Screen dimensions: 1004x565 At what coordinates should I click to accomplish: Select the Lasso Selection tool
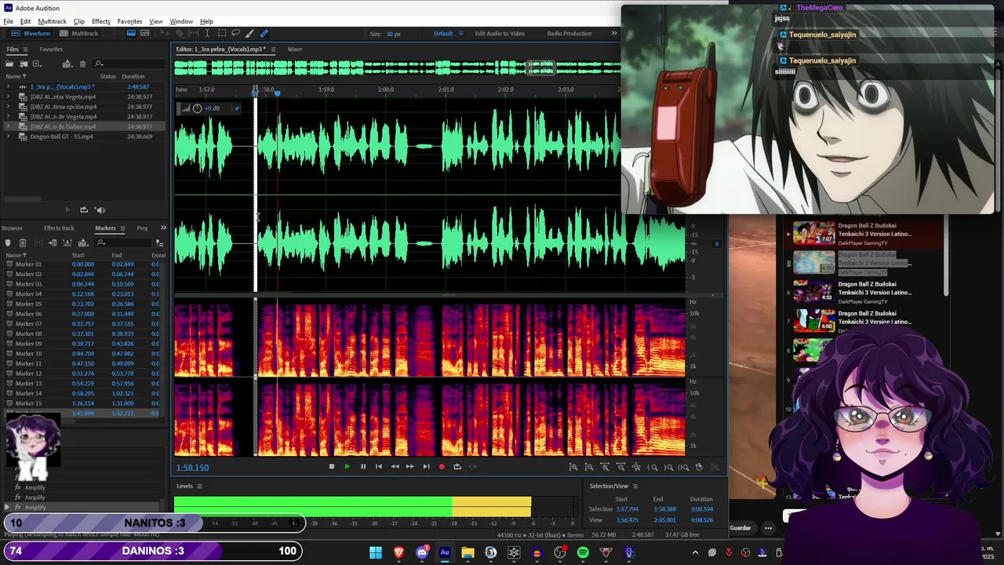tap(235, 33)
